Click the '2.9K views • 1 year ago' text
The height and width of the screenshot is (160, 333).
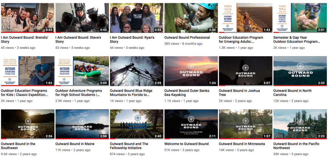pyautogui.click(x=73, y=101)
